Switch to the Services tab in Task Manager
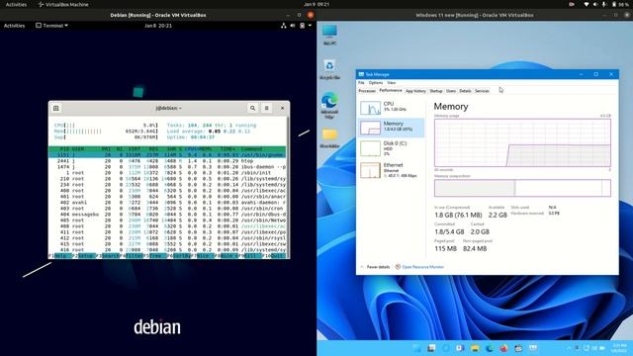633x356 pixels. click(482, 91)
